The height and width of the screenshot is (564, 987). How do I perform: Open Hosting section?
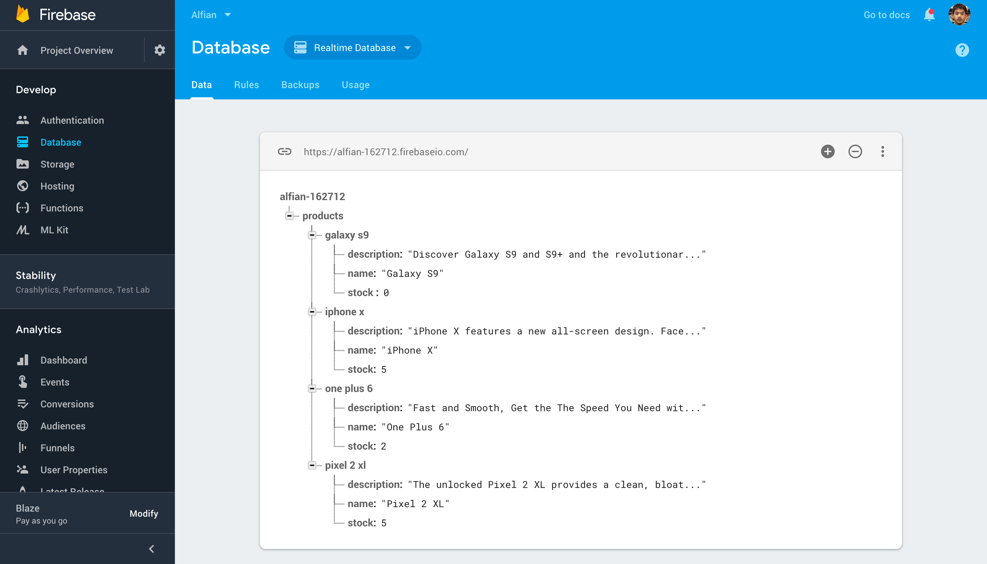point(58,185)
